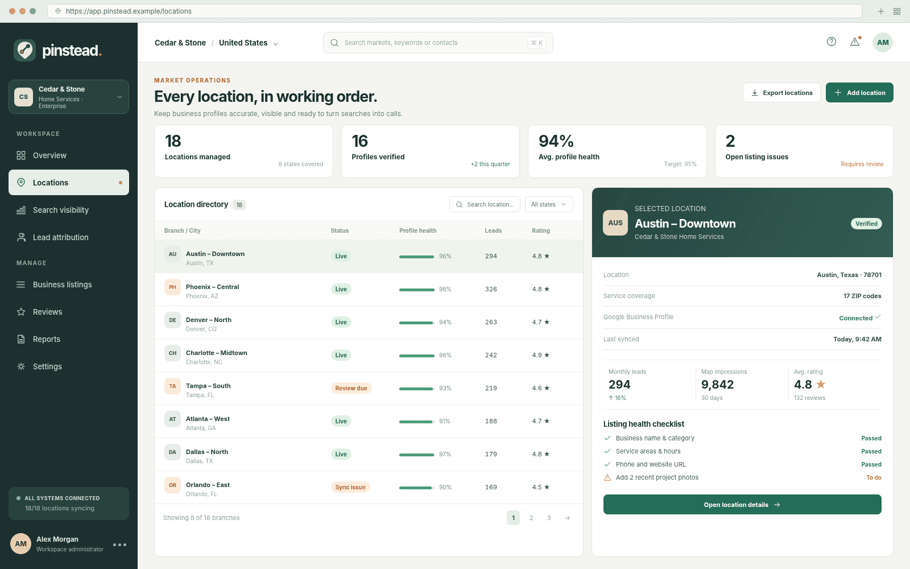Click the Add location button
The image size is (910, 569).
point(859,93)
